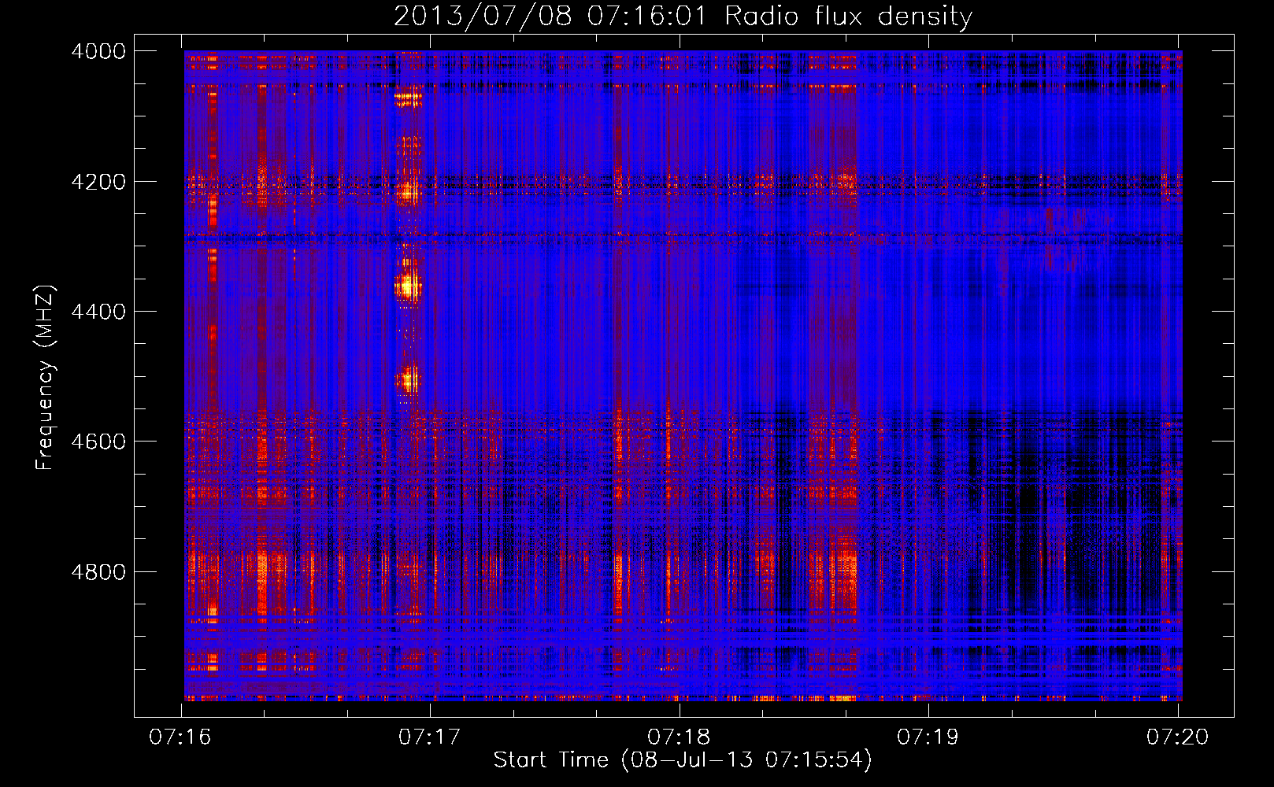Click the 07:17 time tick label
The image size is (1274, 787).
click(429, 737)
